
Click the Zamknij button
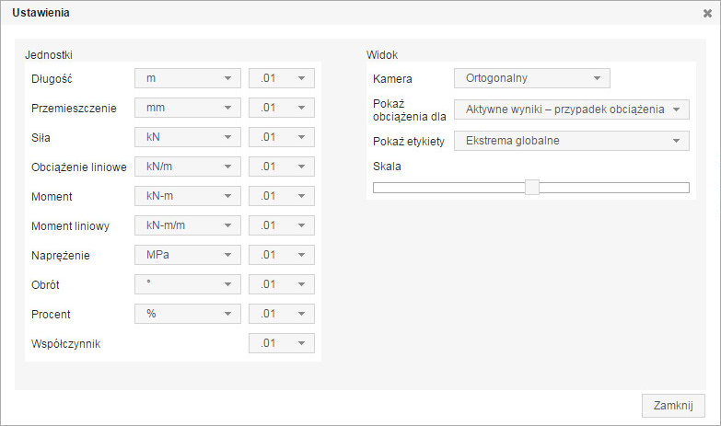[x=673, y=405]
